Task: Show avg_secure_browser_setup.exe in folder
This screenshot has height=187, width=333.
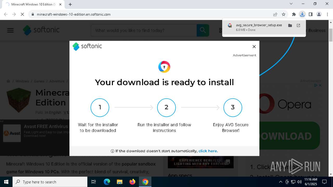Action: point(290,25)
